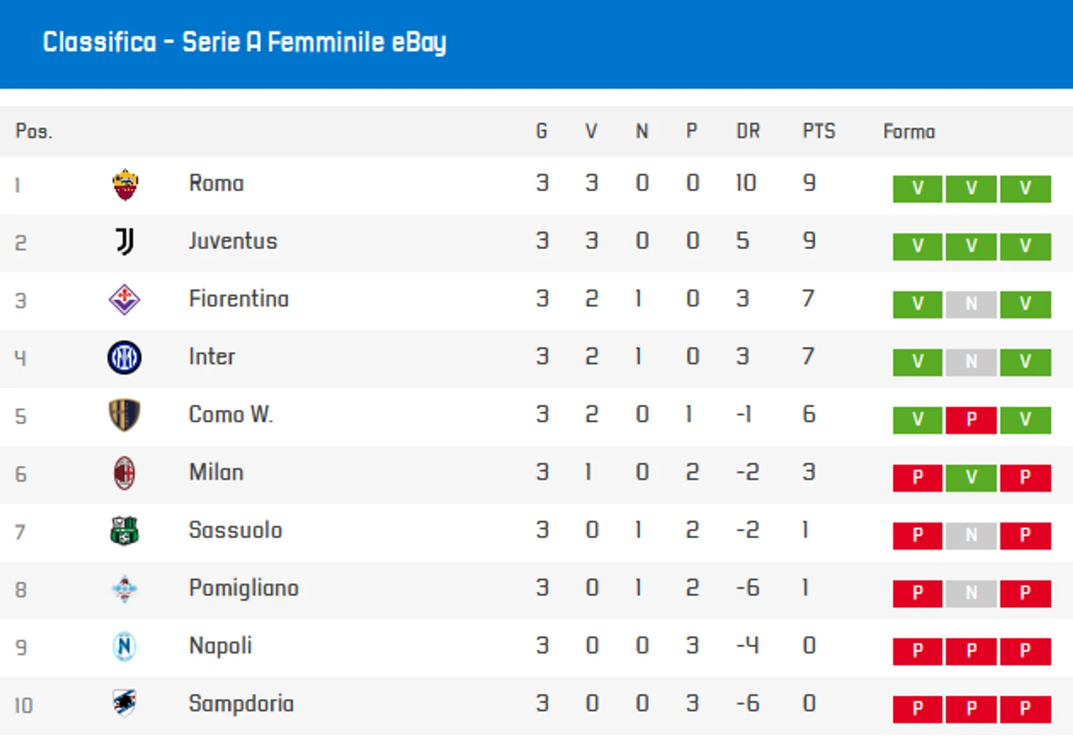Image resolution: width=1073 pixels, height=738 pixels.
Task: Click the Classifica Serie A Femminile title
Action: (x=244, y=43)
